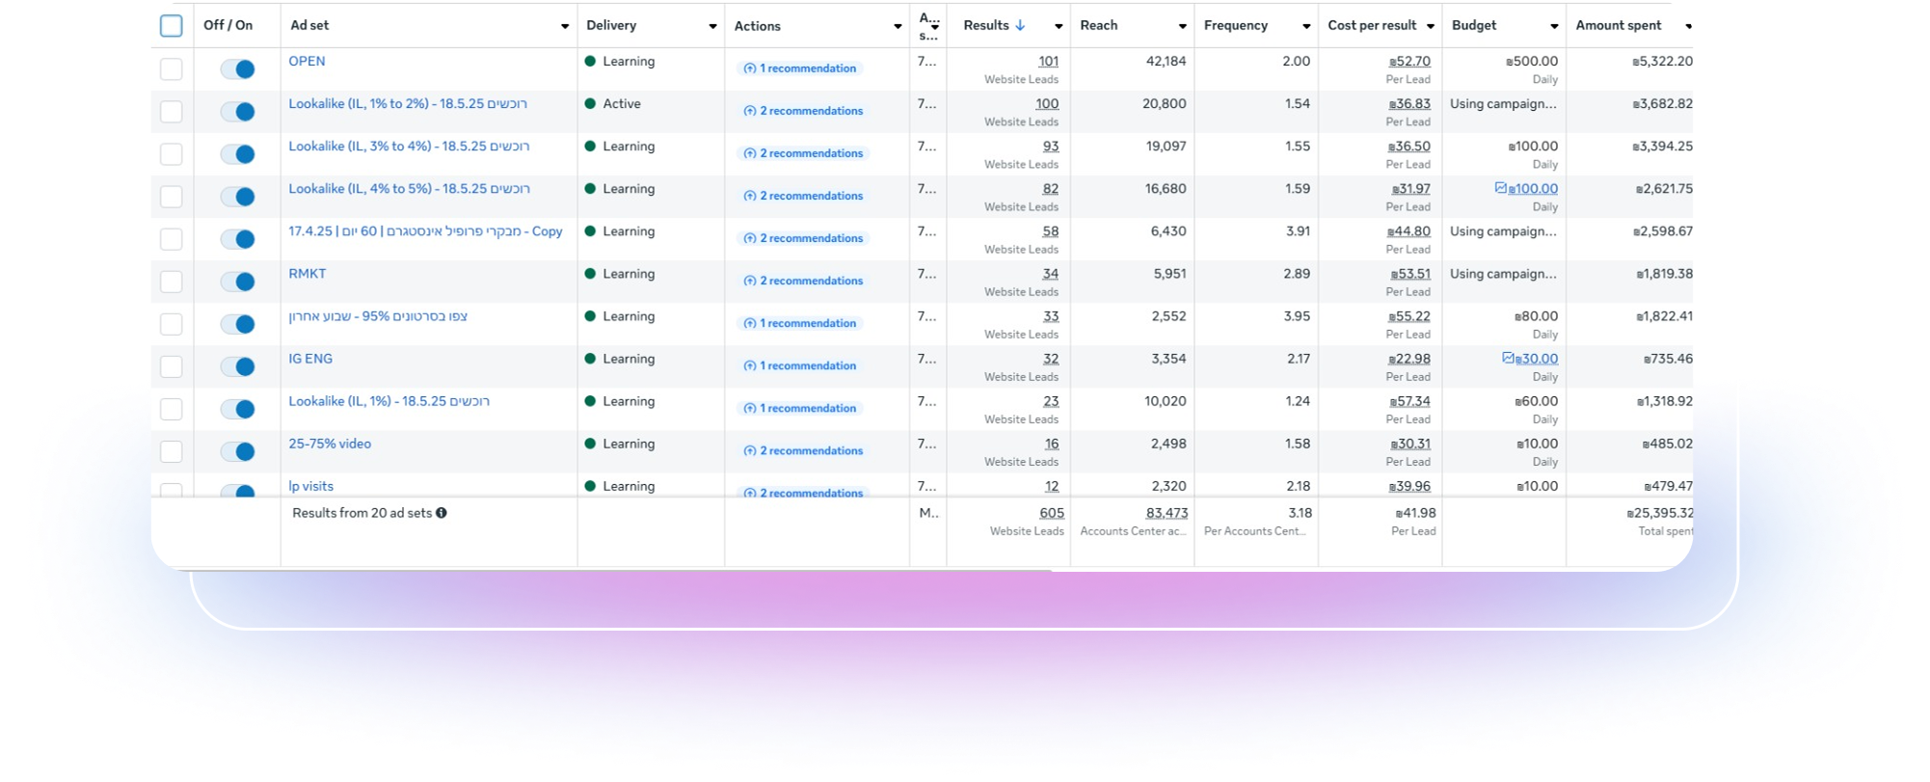Viewport: 1930px width, 782px height.
Task: Click the sort arrow in the Results header
Action: pyautogui.click(x=1020, y=25)
